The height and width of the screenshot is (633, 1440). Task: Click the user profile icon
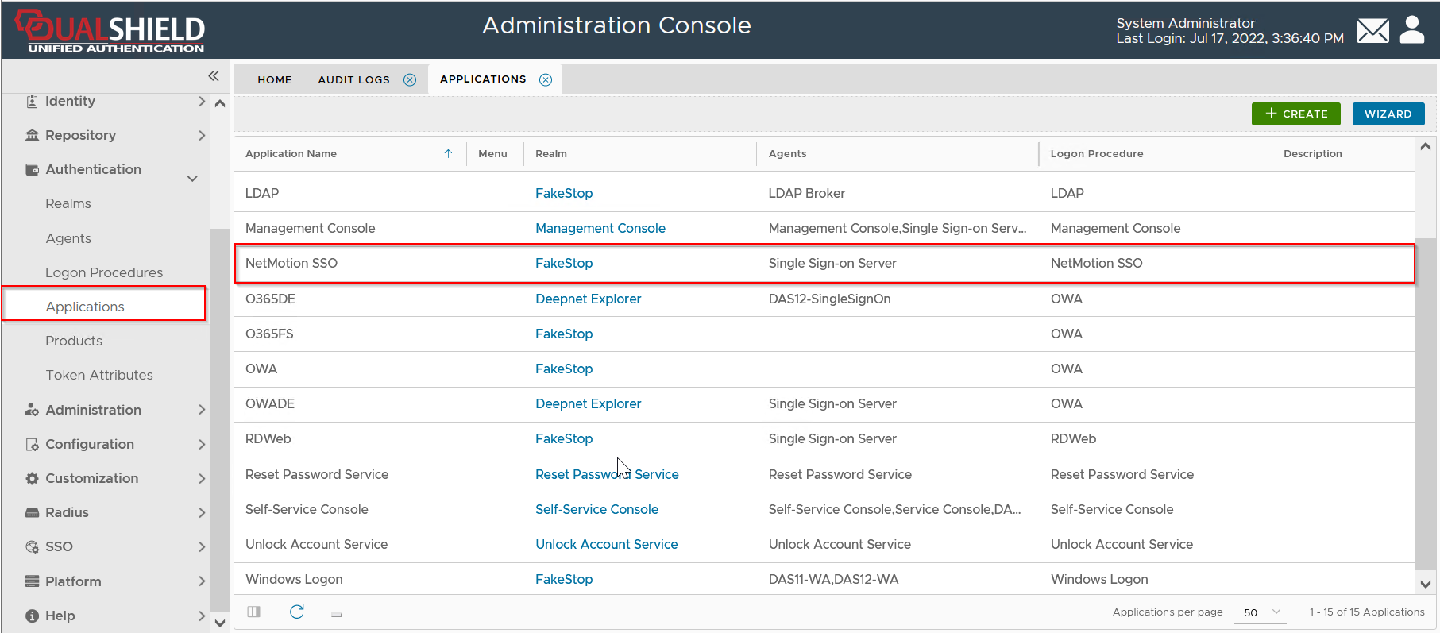pyautogui.click(x=1411, y=30)
